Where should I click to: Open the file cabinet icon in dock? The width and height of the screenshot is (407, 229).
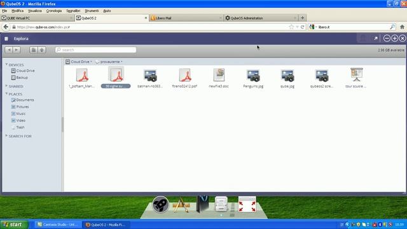(x=221, y=204)
